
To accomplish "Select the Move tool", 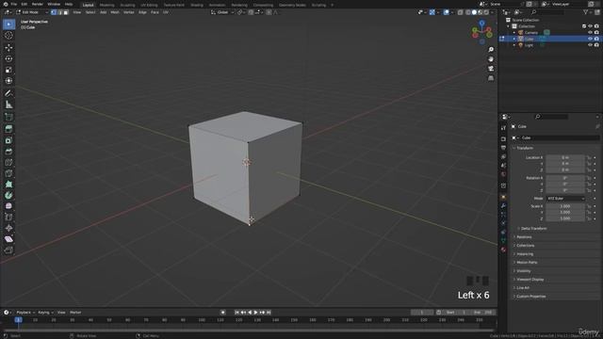I will tap(8, 48).
